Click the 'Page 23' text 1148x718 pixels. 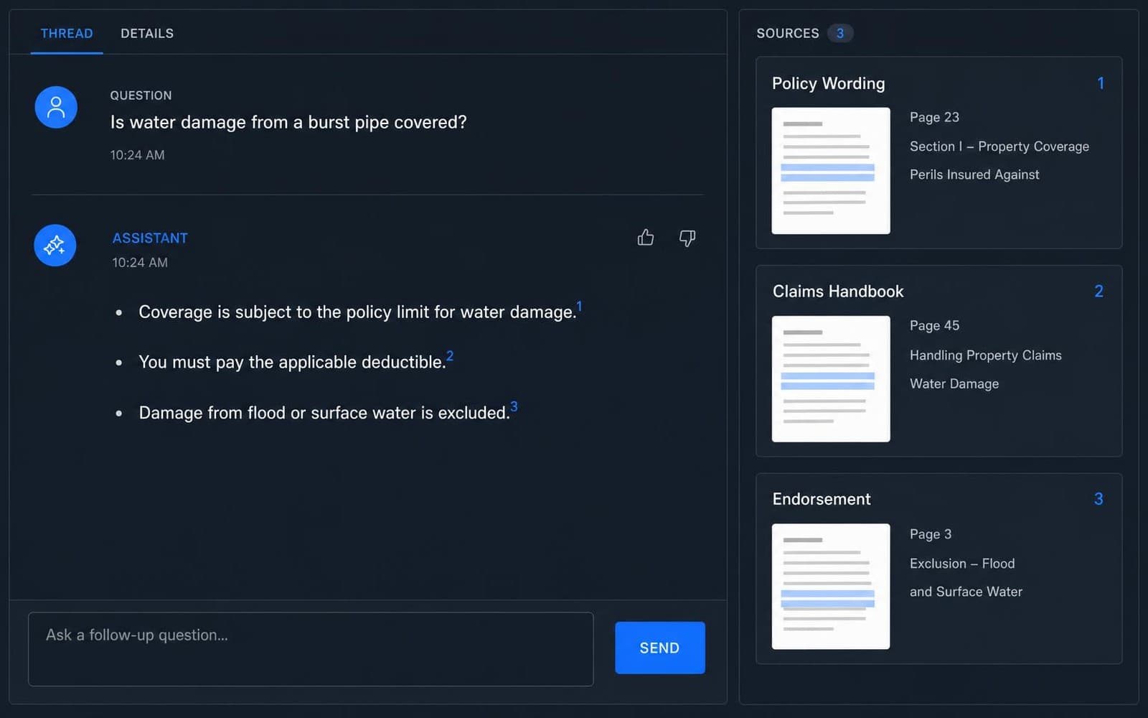[934, 117]
